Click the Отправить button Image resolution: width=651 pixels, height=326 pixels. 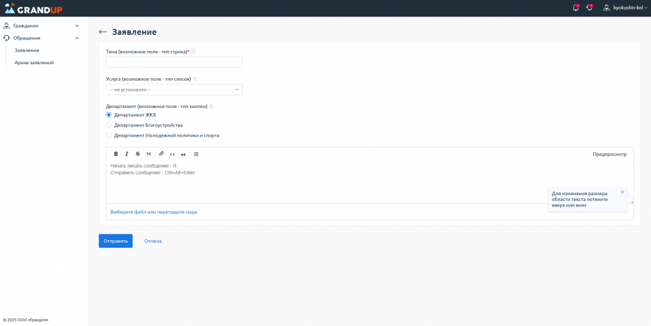pyautogui.click(x=116, y=241)
